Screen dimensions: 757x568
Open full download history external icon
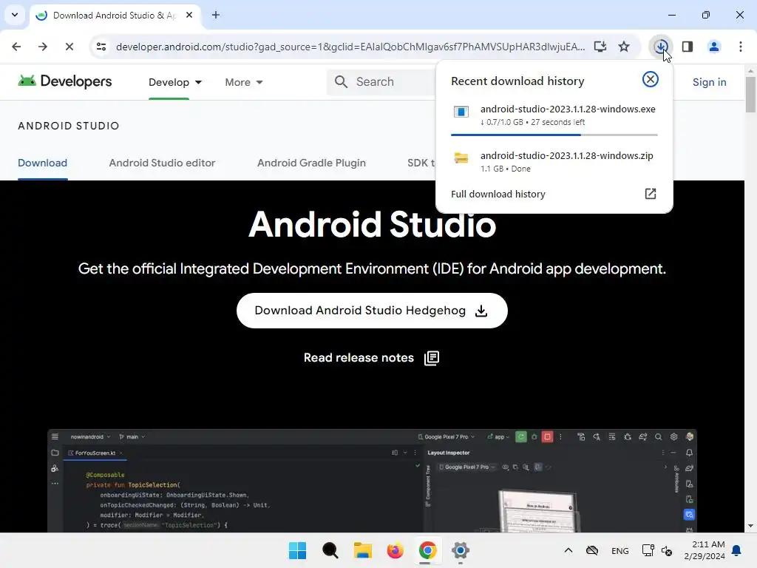[x=651, y=194]
